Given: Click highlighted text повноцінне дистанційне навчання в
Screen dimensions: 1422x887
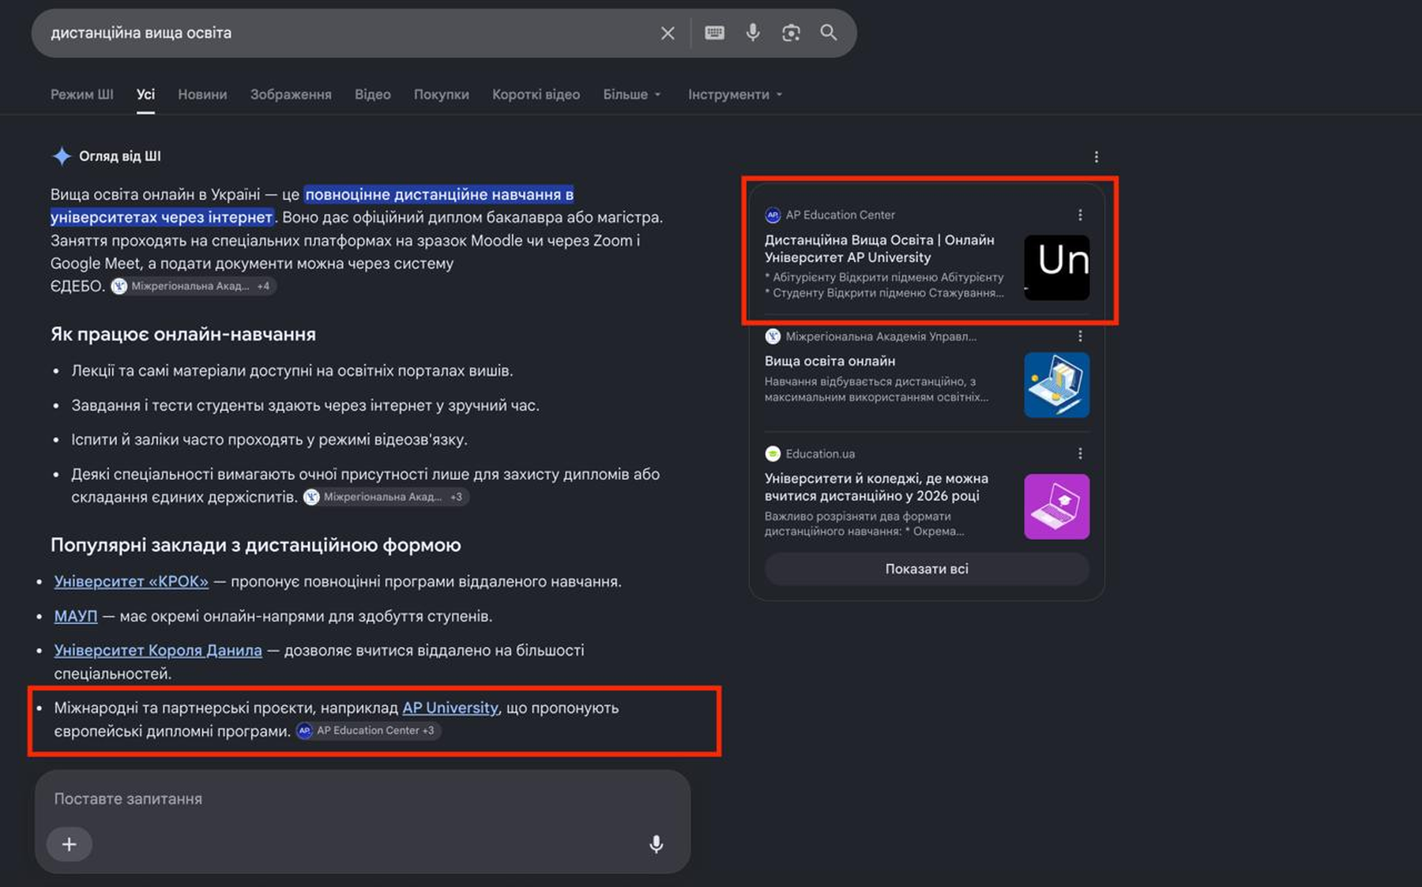Looking at the screenshot, I should [x=439, y=194].
